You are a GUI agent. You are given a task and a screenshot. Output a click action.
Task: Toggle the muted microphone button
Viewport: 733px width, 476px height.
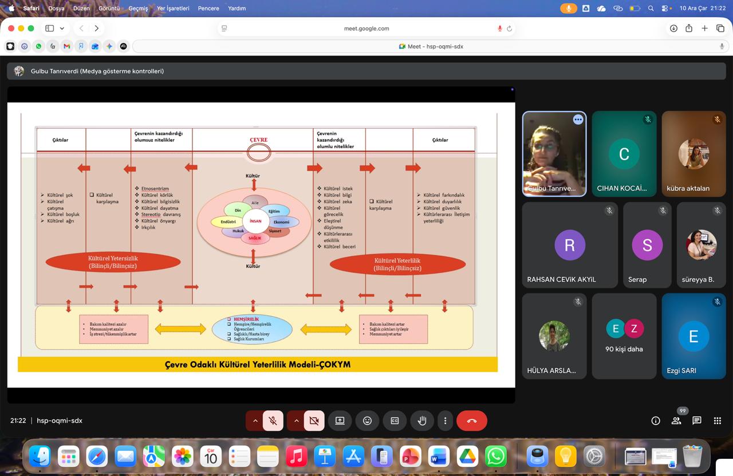click(273, 421)
